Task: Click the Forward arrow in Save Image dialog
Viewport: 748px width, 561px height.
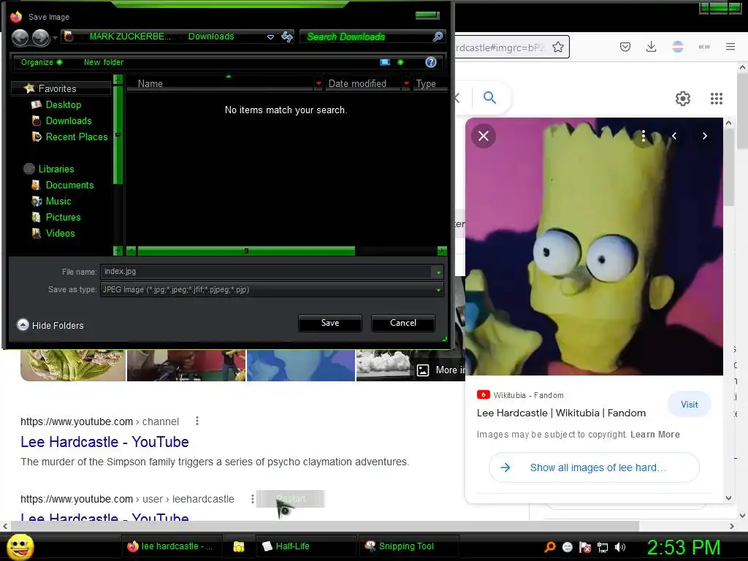Action: (x=41, y=37)
